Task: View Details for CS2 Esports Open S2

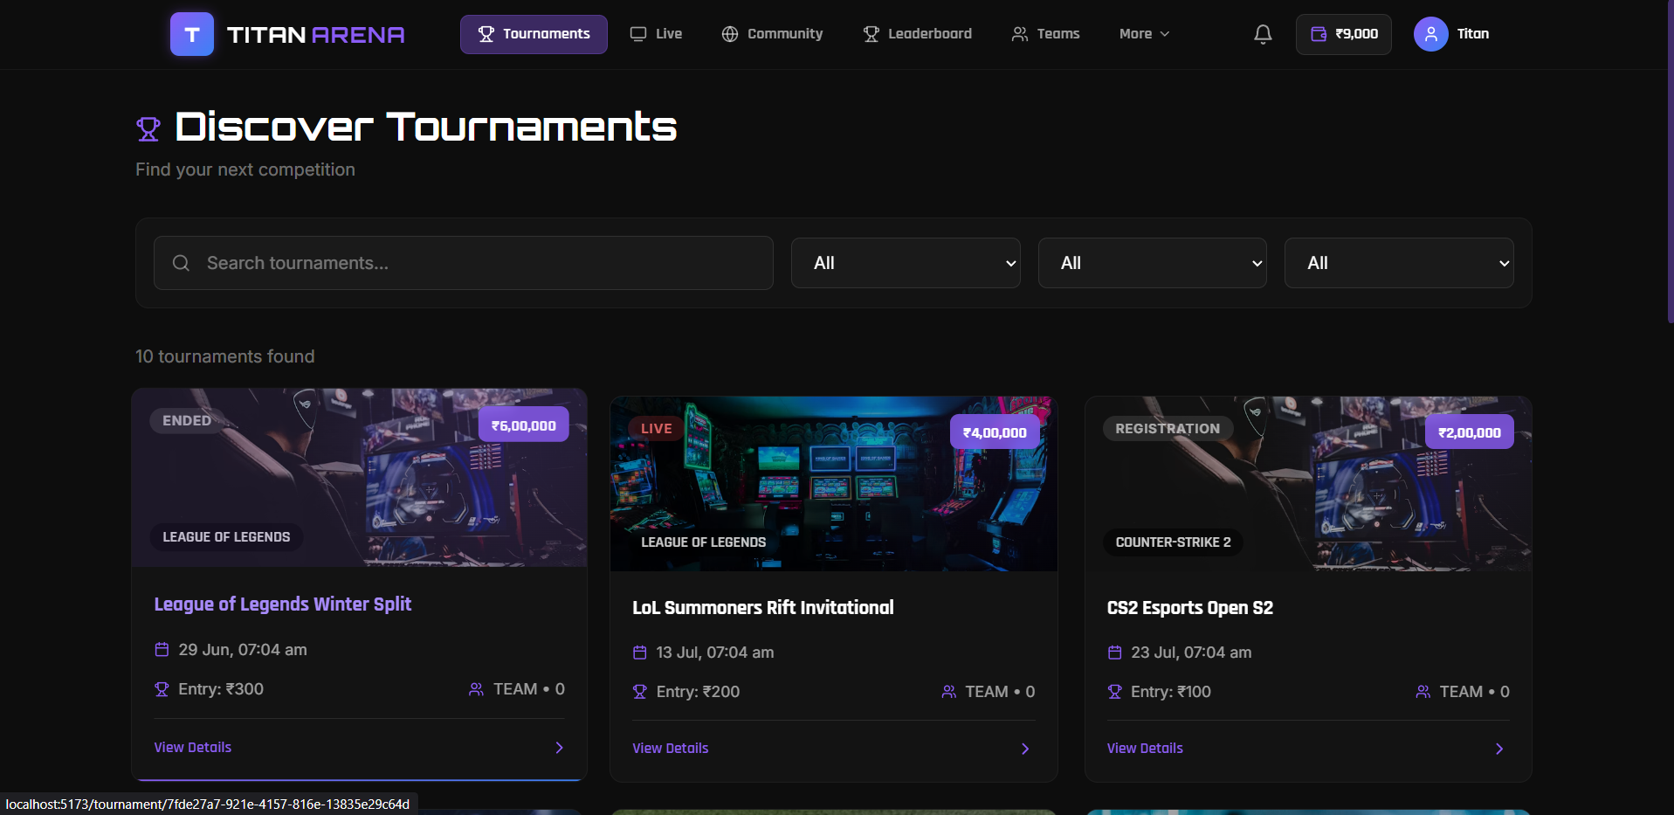Action: coord(1145,749)
